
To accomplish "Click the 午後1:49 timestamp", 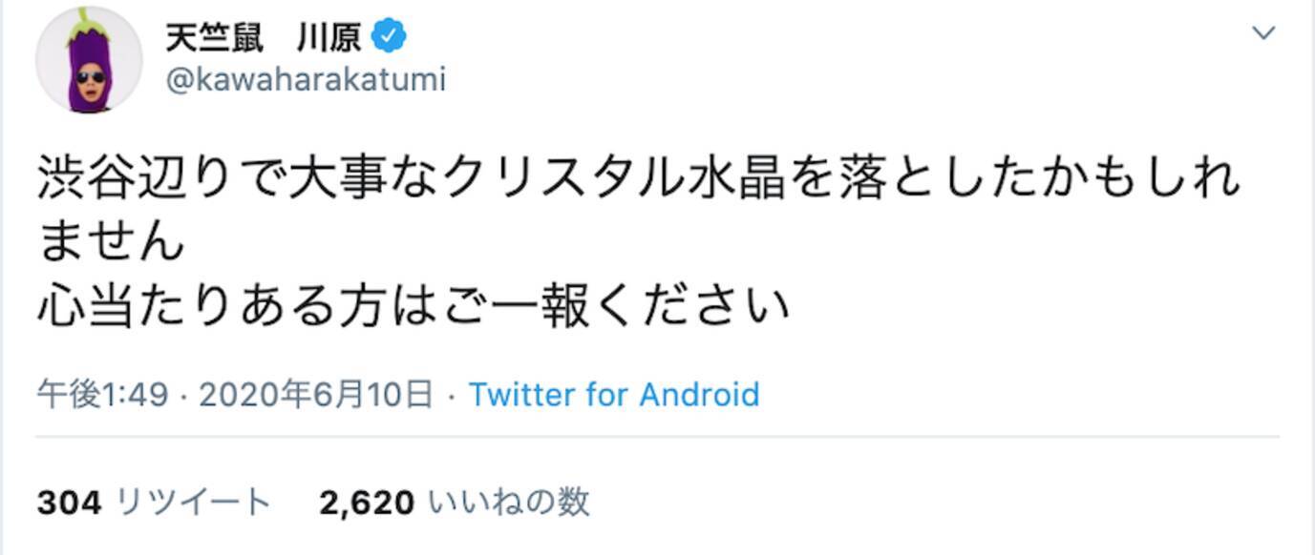I will 102,394.
